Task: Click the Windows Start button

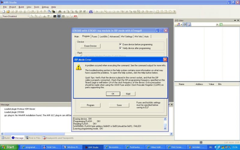Action: [x=9, y=147]
